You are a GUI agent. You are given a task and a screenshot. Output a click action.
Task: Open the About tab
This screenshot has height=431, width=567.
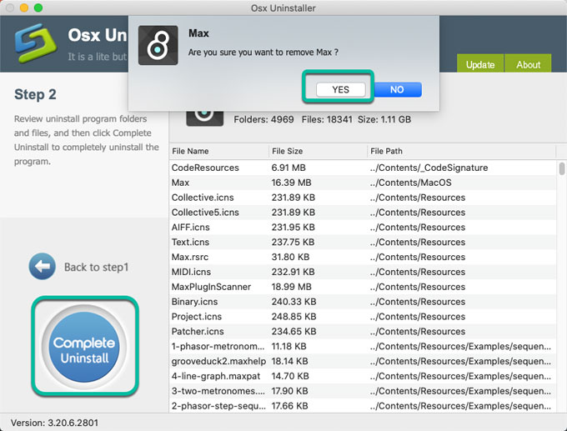(529, 64)
